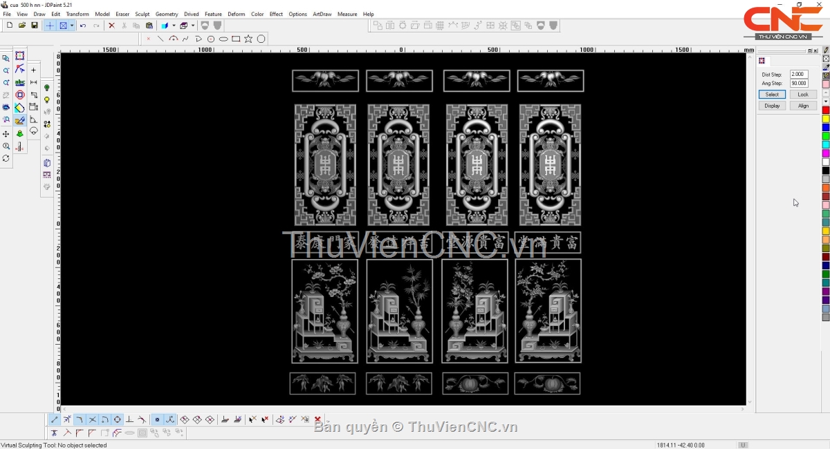Open the Sculpt menu
This screenshot has height=449, width=830.
142,14
